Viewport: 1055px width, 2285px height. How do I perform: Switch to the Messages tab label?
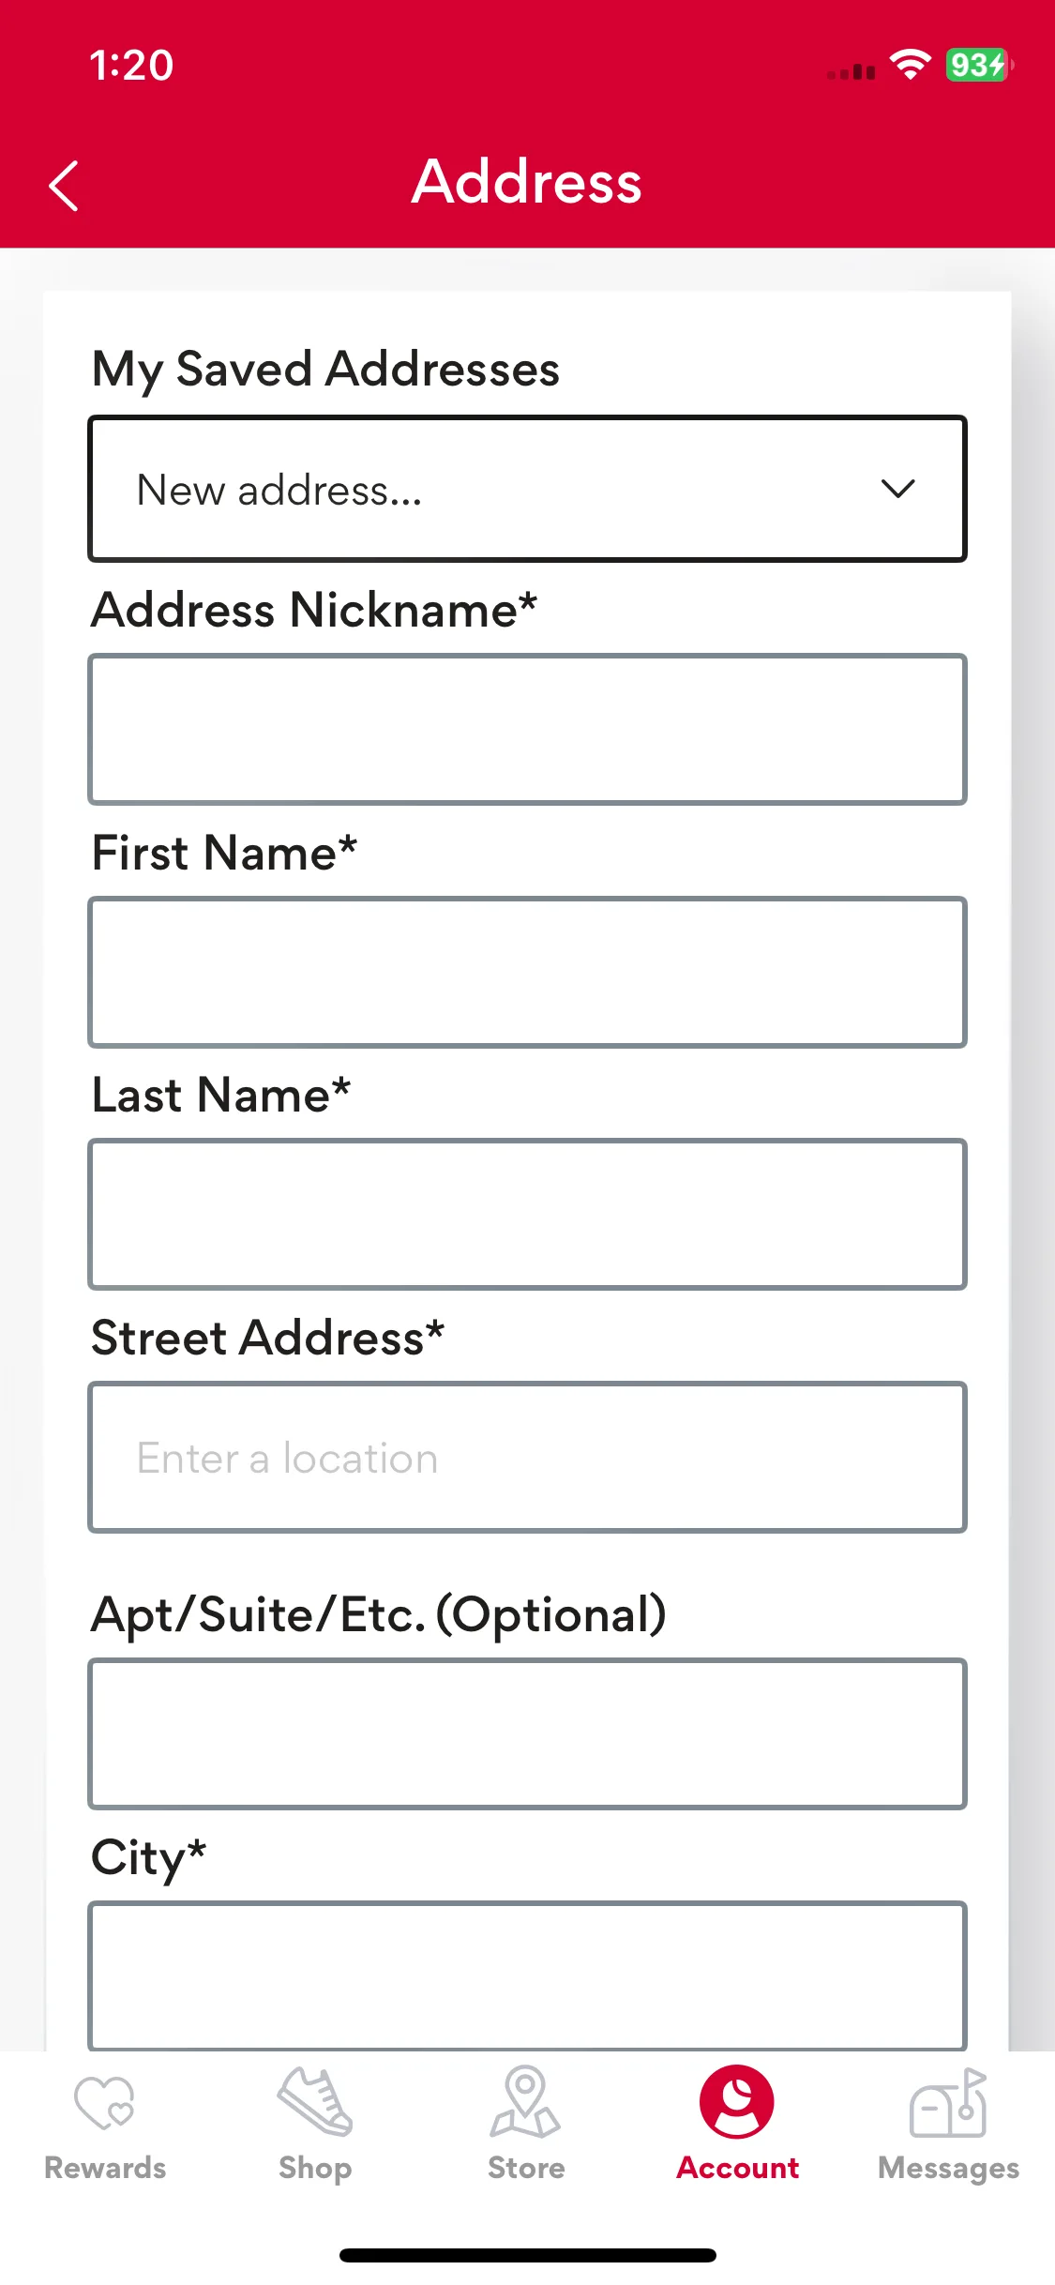(948, 2169)
